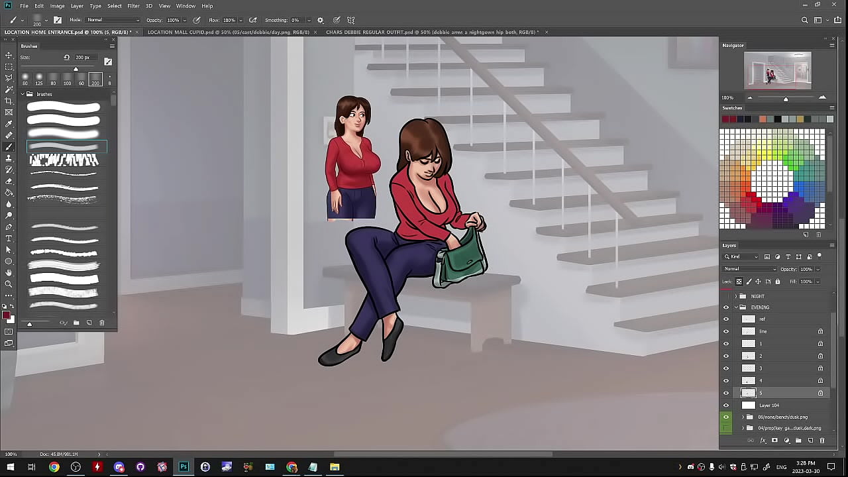Expand the NIGHT layer group
The image size is (848, 477).
point(735,296)
